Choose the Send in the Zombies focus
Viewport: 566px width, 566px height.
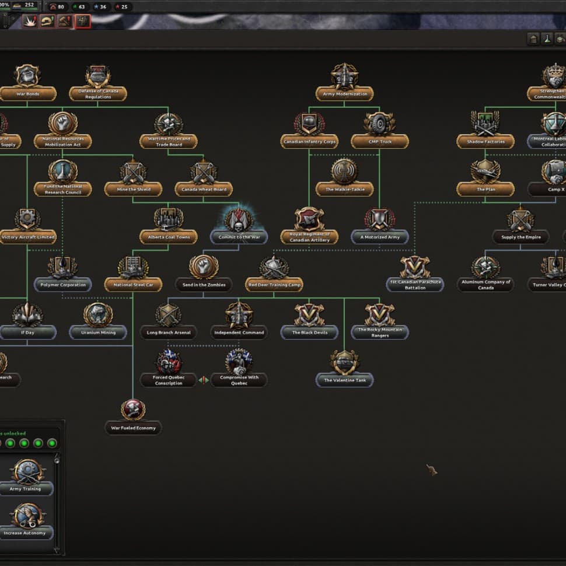pos(204,268)
